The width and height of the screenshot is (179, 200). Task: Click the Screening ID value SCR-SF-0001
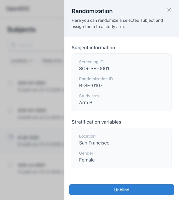[94, 69]
